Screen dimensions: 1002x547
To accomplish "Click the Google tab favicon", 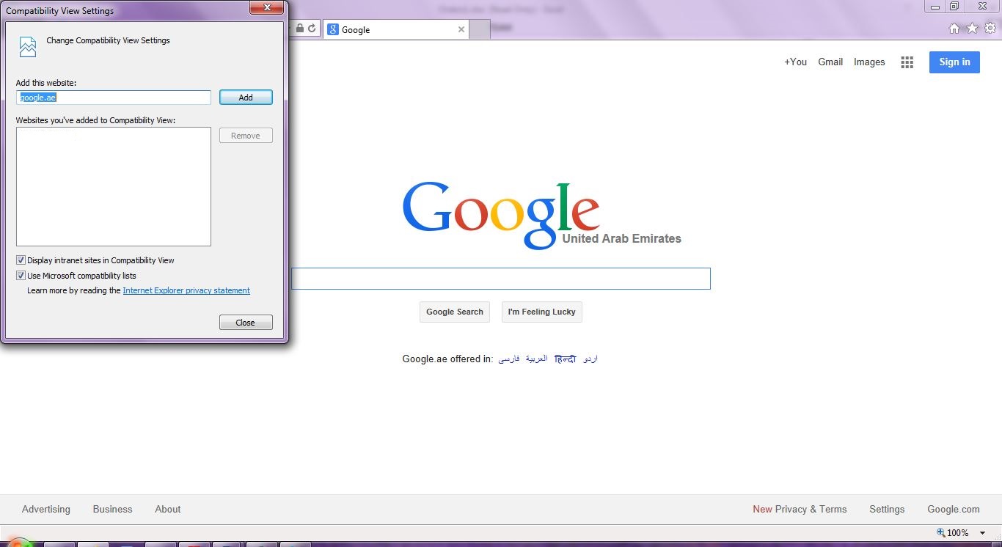I will 333,29.
